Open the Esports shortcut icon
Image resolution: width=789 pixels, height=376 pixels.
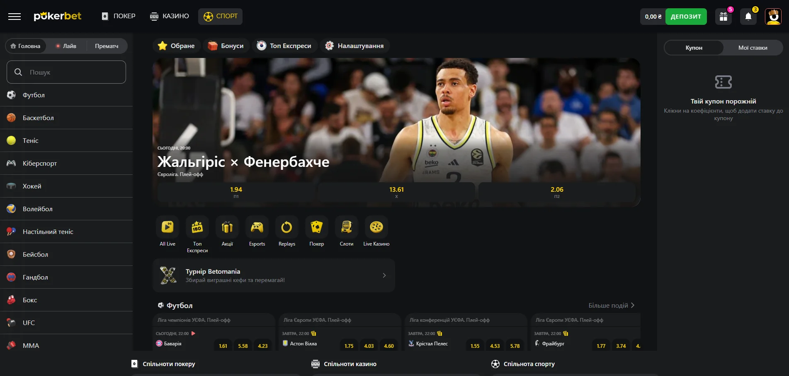257,227
